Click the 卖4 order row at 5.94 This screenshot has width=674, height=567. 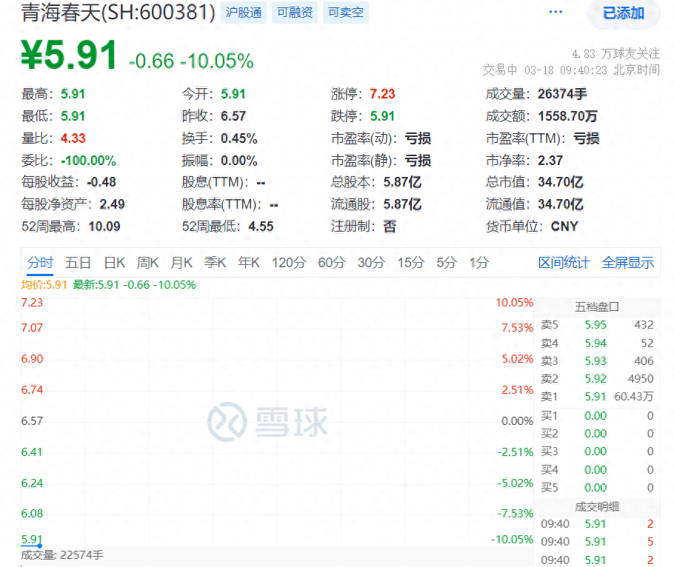click(597, 343)
